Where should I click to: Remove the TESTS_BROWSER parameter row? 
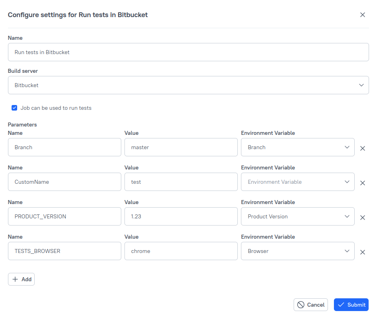pyautogui.click(x=363, y=252)
